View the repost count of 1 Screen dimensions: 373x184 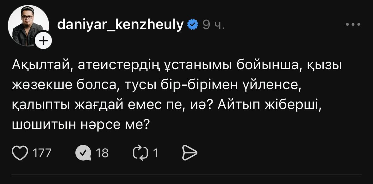[x=155, y=153]
